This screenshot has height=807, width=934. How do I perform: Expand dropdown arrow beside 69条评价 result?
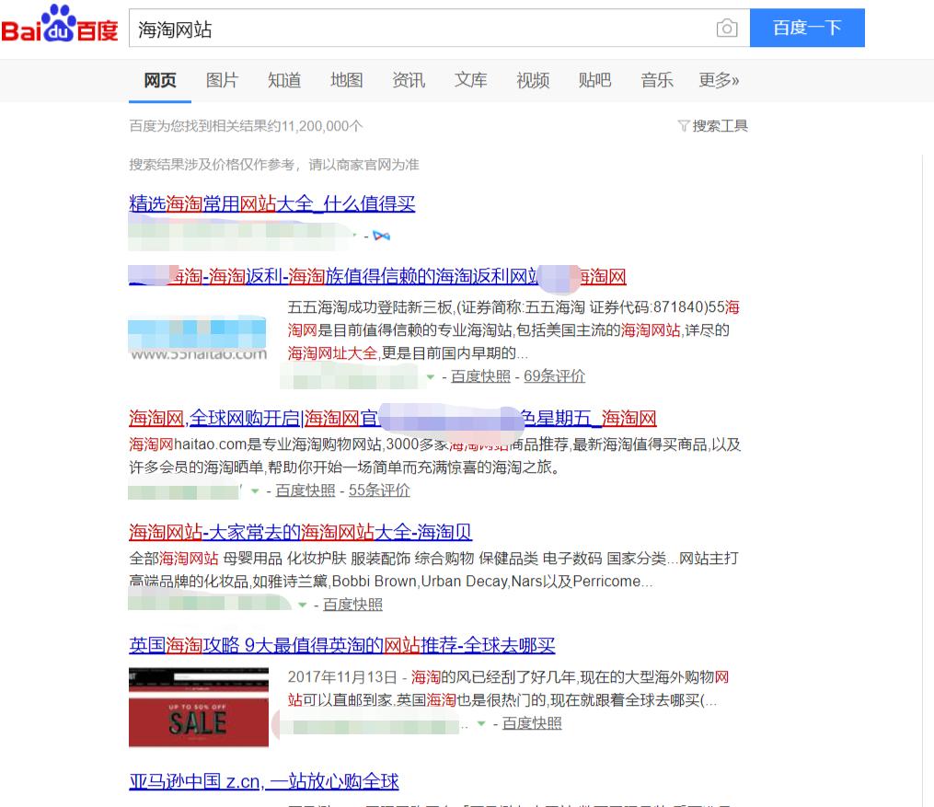coord(430,377)
